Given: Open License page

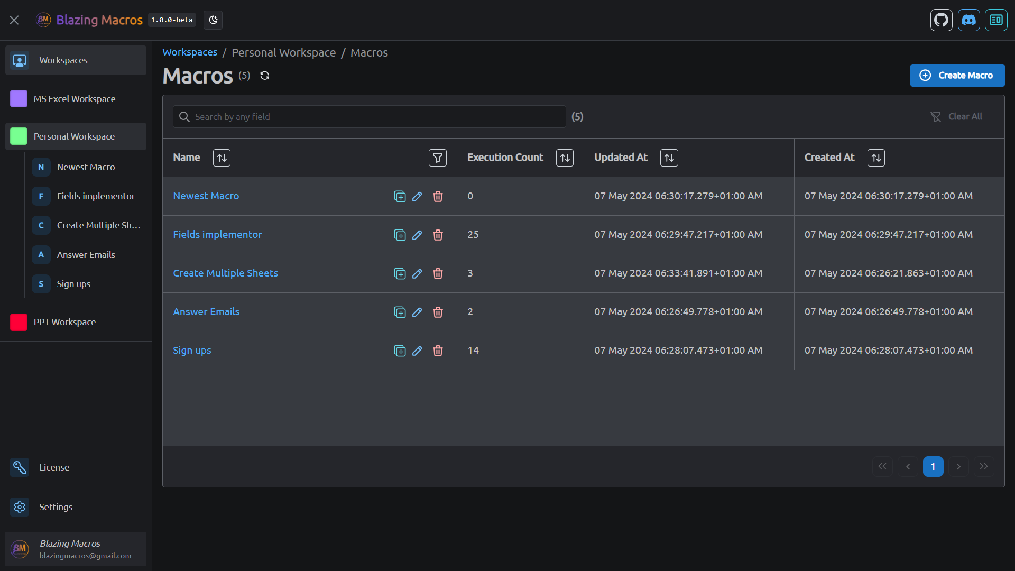Looking at the screenshot, I should coord(76,467).
